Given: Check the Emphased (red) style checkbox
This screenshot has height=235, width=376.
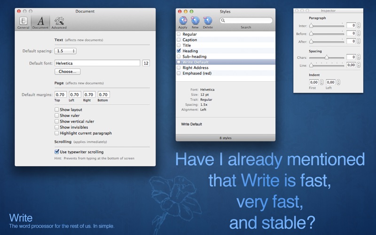Looking at the screenshot, I should (179, 73).
